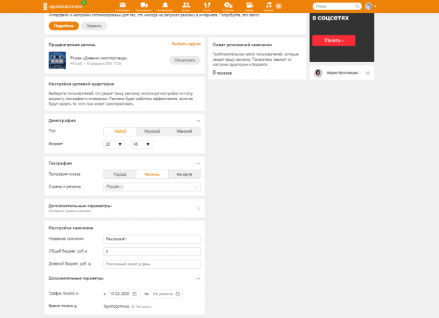Image resolution: width=439 pixels, height=318 pixels.
Task: Click the post title Роман «Дневник книготорговца»
Action: tap(99, 58)
